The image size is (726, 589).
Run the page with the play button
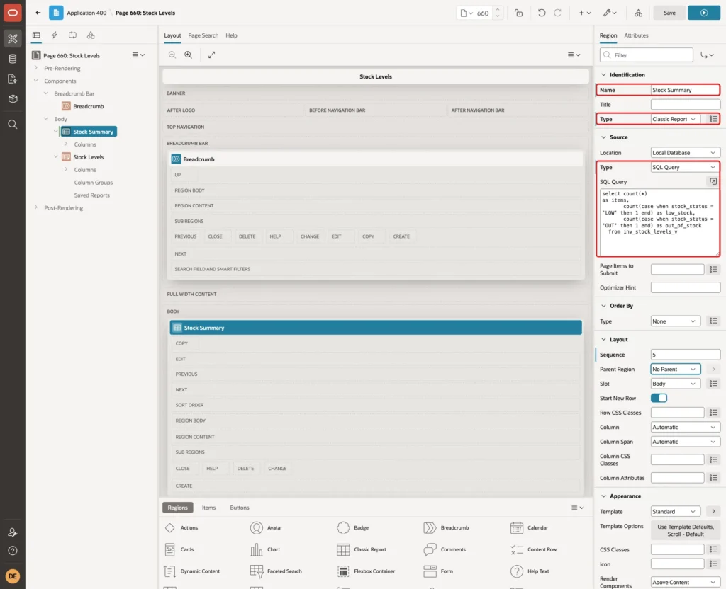pyautogui.click(x=704, y=13)
